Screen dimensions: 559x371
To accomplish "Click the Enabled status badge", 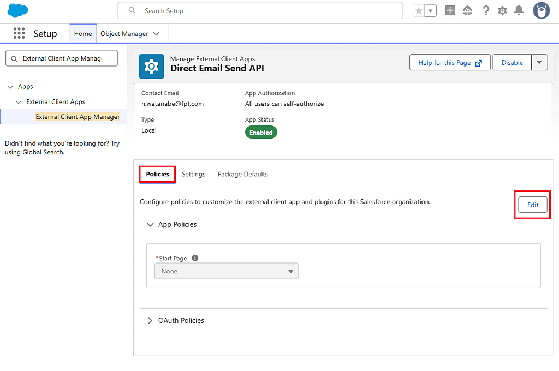I will (261, 133).
